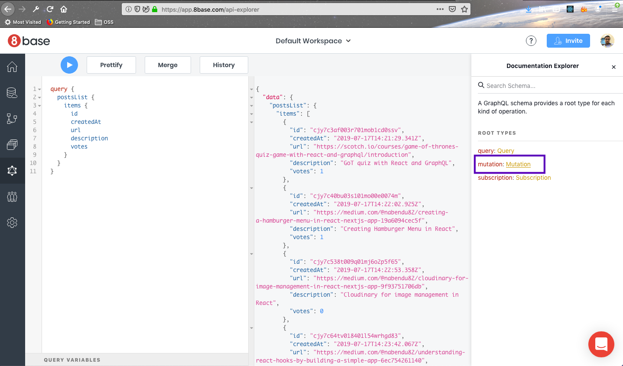
Task: Open the Logic flow icon in sidebar
Action: pos(12,119)
